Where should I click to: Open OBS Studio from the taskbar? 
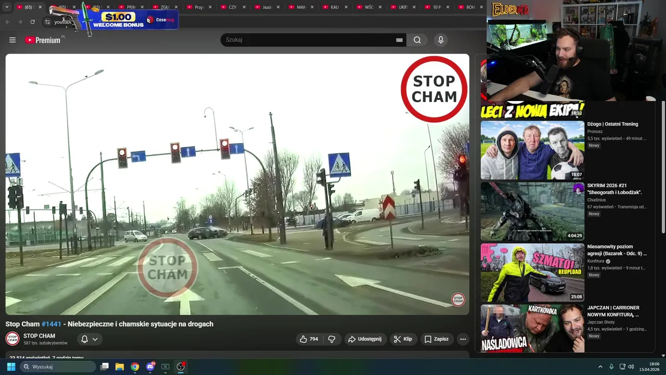point(181,367)
